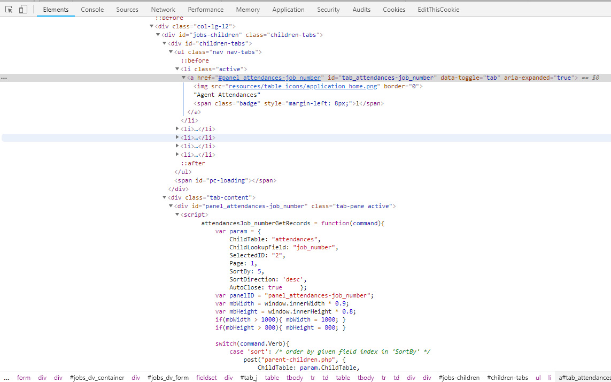Screen dimensions: 611x382
Task: Collapse the div id jobs-children node
Action: [158, 35]
